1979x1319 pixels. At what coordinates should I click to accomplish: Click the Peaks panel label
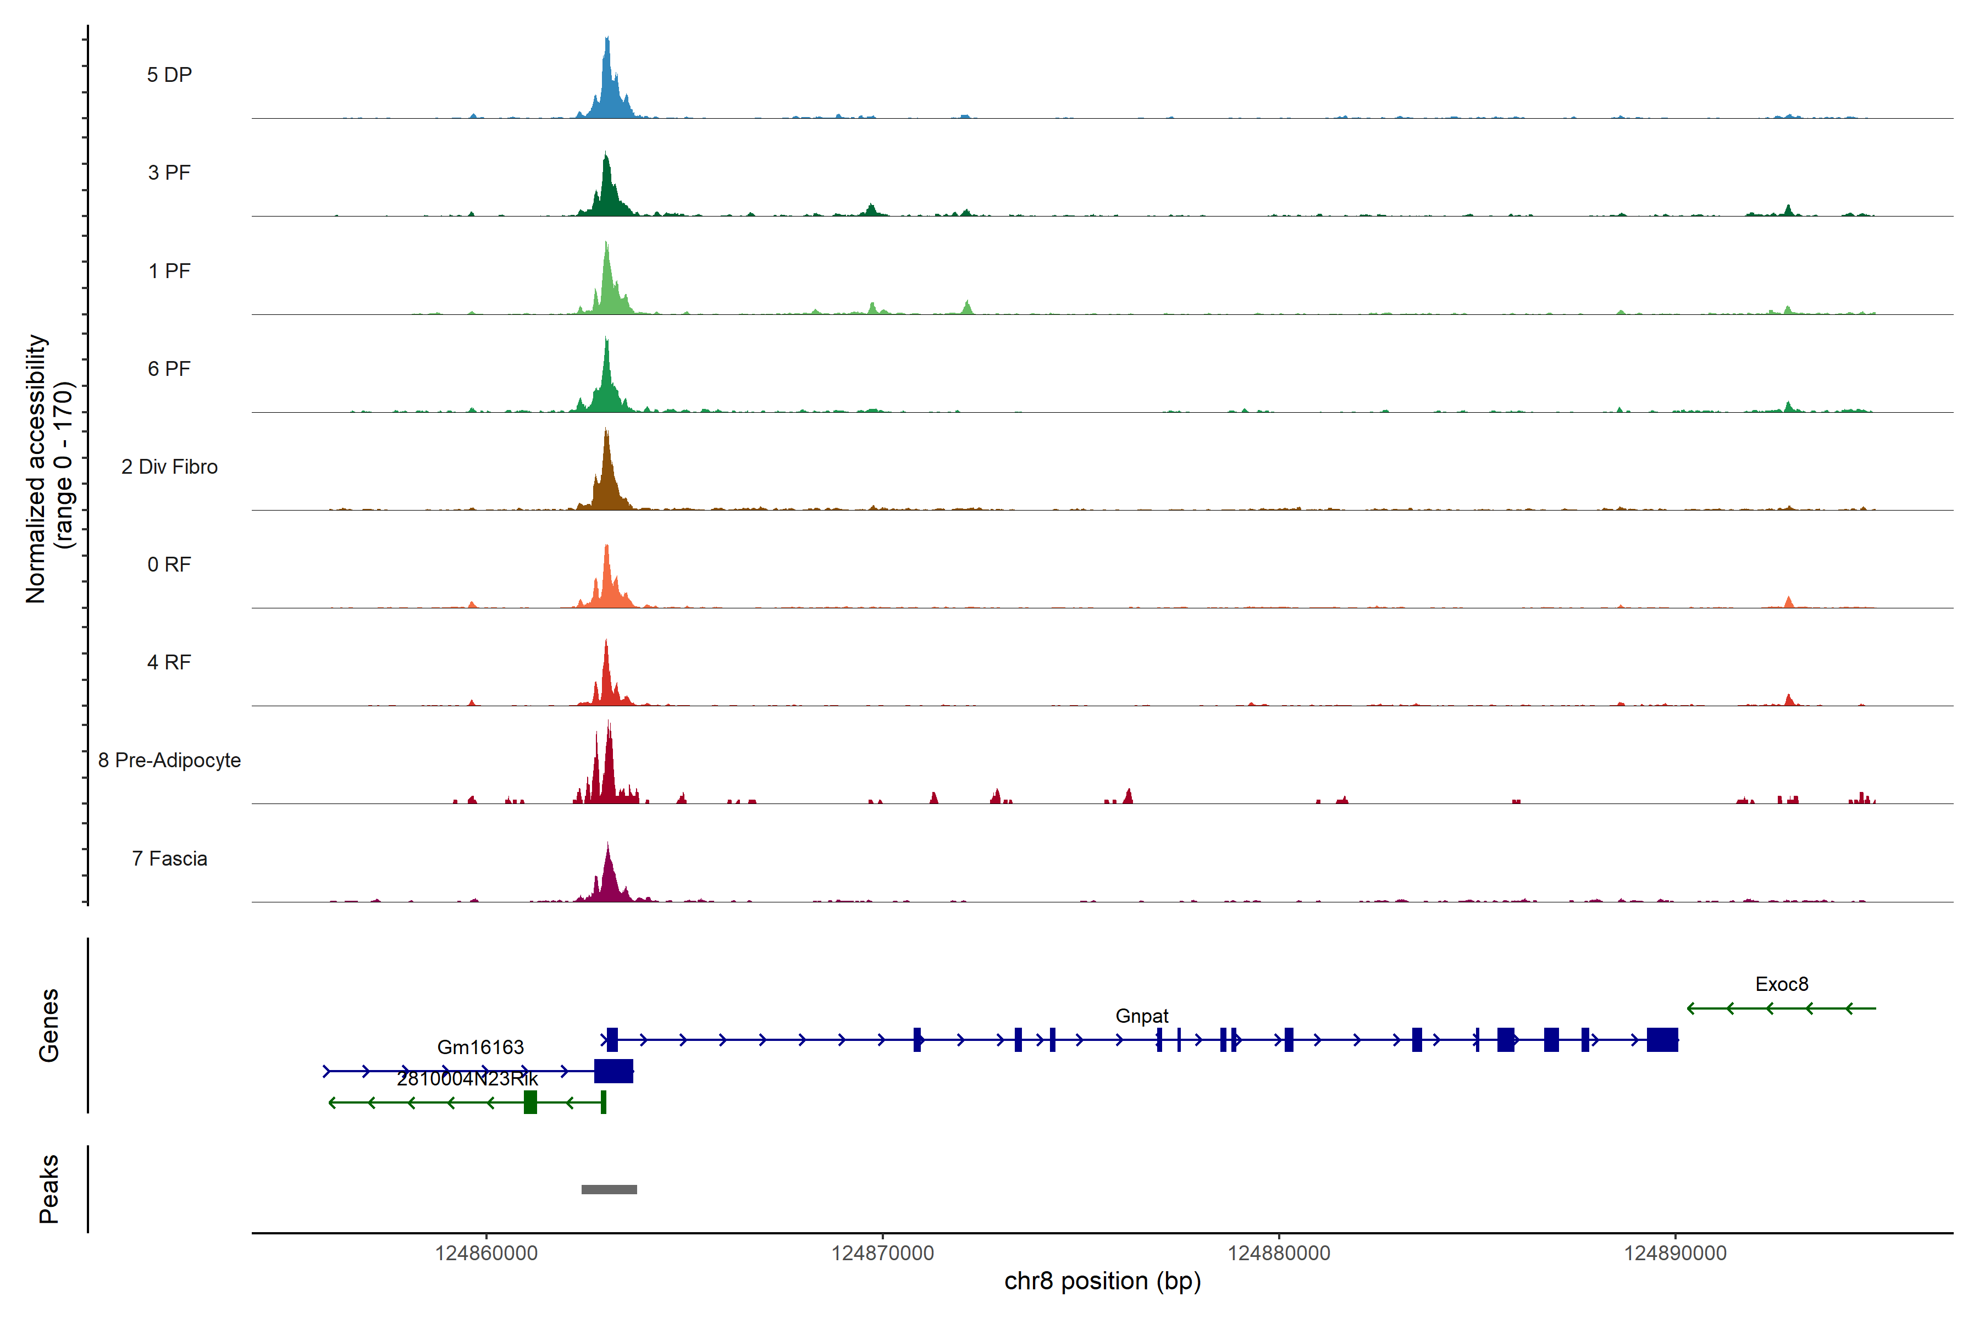pos(49,1189)
